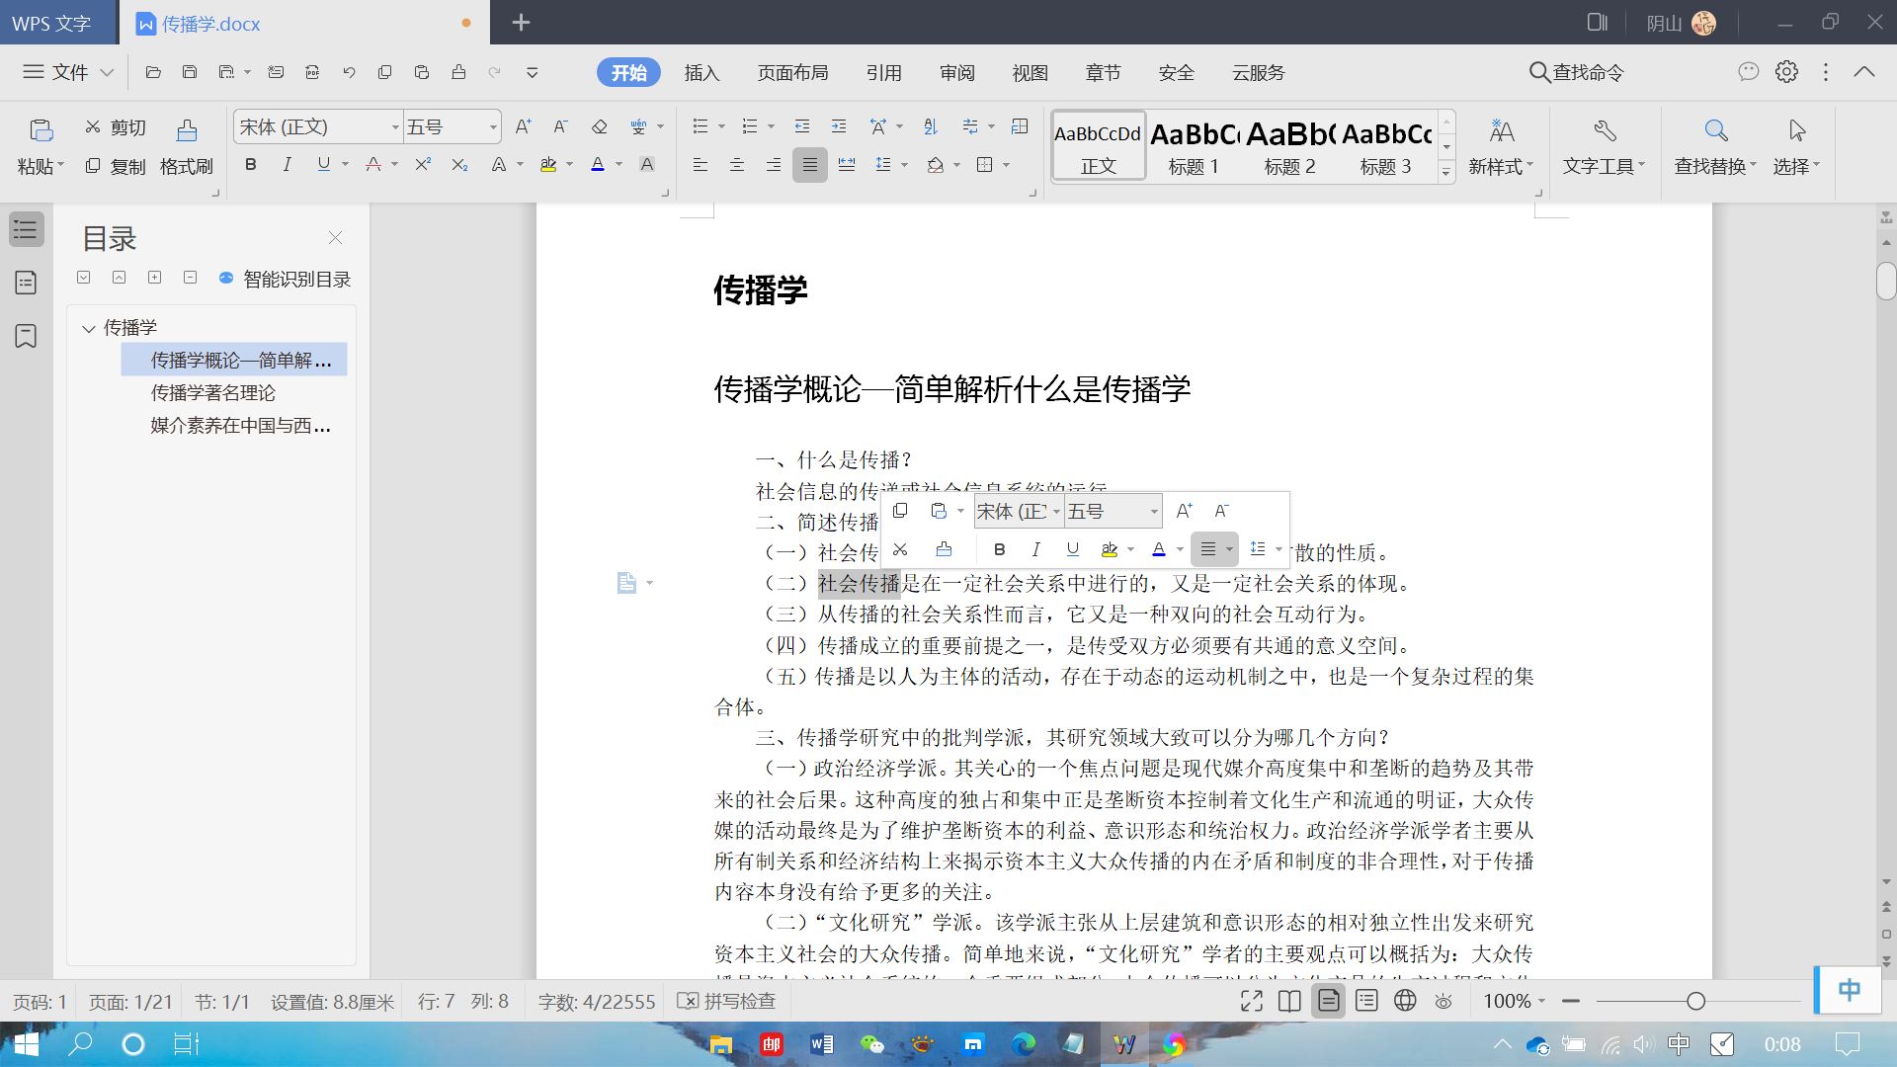Clear formatting with the eraser icon
Image resolution: width=1897 pixels, height=1067 pixels.
point(600,126)
